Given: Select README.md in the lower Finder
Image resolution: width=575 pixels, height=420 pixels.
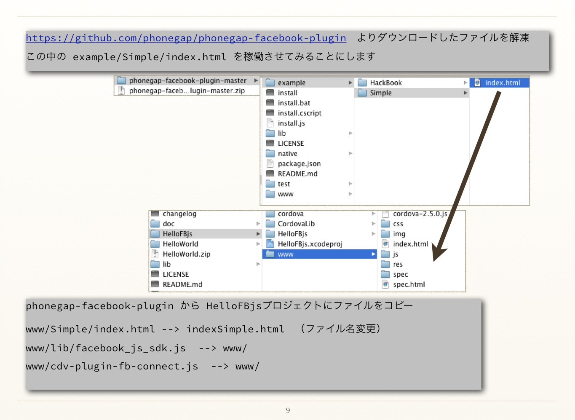Looking at the screenshot, I should coord(206,284).
